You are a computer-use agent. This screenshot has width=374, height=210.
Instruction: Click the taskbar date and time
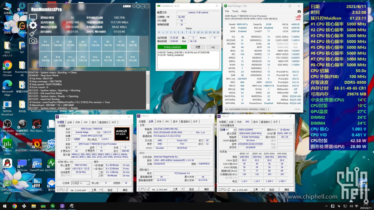[366, 207]
